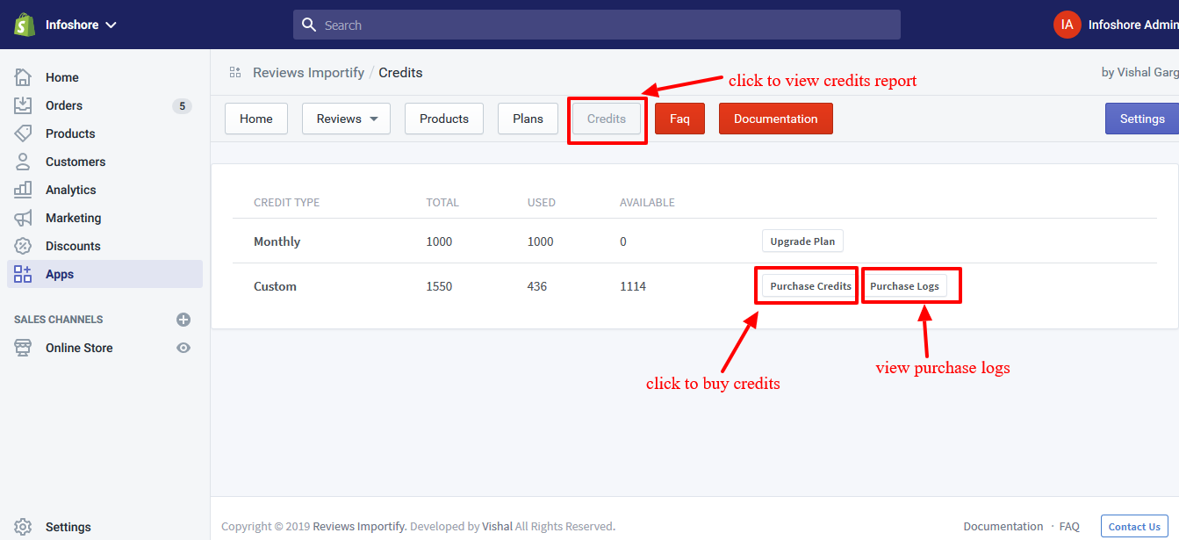Select the Credits tab
This screenshot has width=1179, height=540.
click(x=607, y=119)
